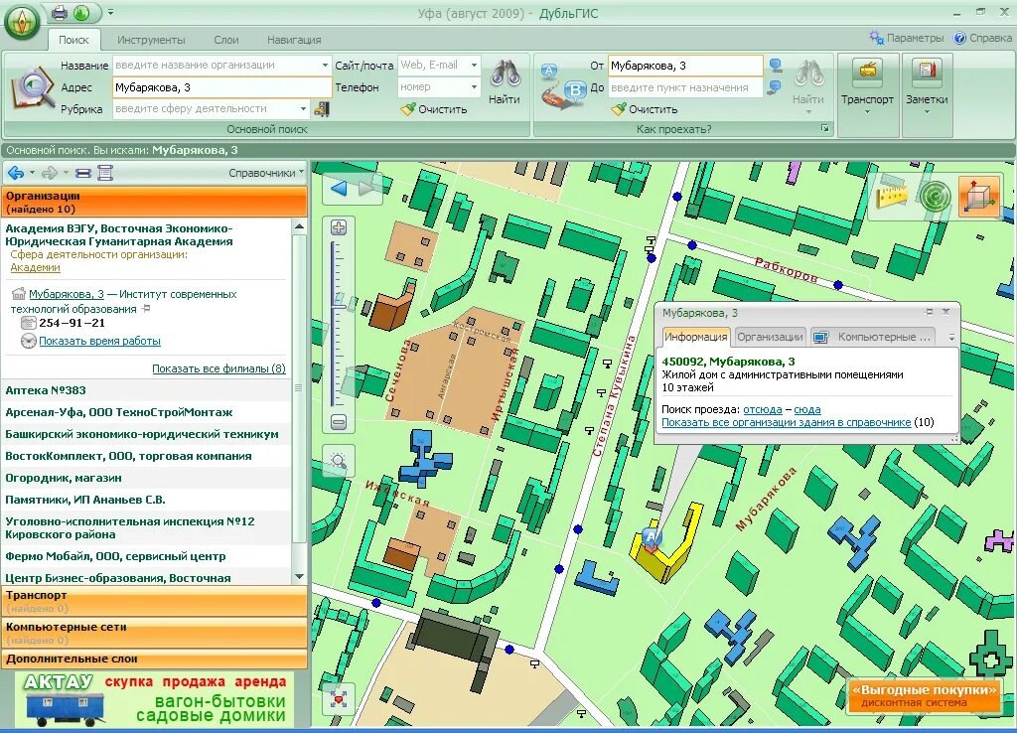Open Как проехать dialog launcher corner icon
Screen dimensions: 1017x733
825,128
